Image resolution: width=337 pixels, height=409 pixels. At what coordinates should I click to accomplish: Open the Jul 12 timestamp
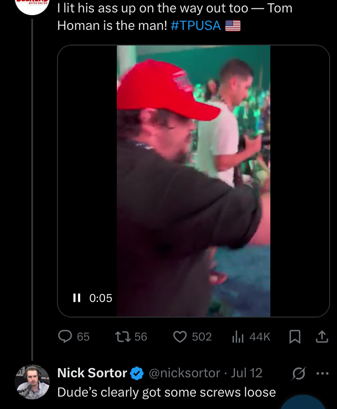247,373
